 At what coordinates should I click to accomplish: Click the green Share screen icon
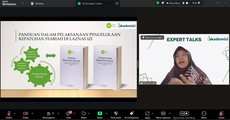tap(100, 114)
